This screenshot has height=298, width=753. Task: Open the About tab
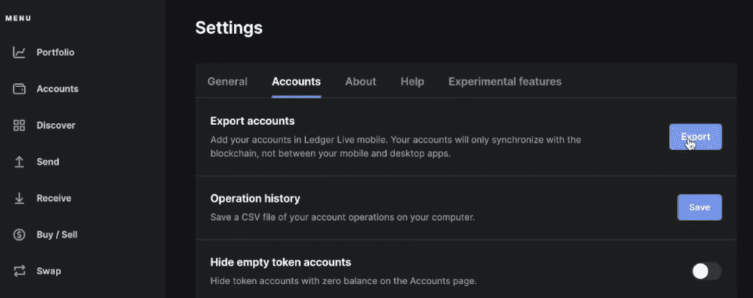pos(360,82)
